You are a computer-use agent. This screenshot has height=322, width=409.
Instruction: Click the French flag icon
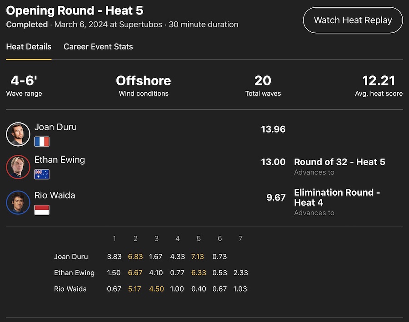tap(42, 142)
